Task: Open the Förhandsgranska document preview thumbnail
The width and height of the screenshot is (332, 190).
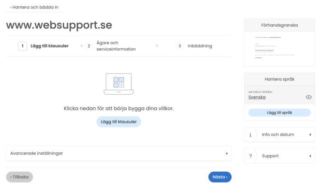Action: click(x=279, y=48)
